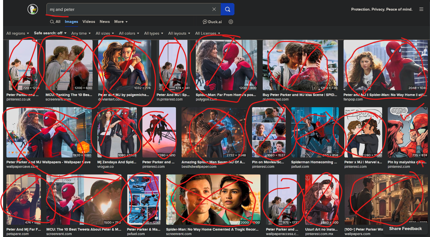This screenshot has height=237, width=430.
Task: Open the hamburger menu icon
Action: tap(421, 9)
